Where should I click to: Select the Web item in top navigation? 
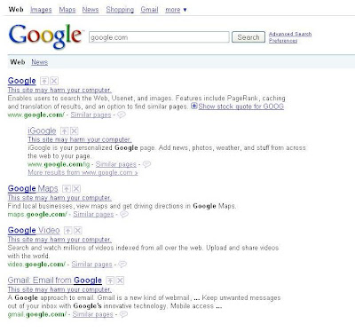(16, 10)
